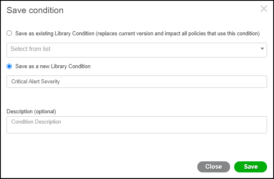Dismiss the Save condition dialog via the top-right X
The image size is (274, 179).
click(264, 9)
